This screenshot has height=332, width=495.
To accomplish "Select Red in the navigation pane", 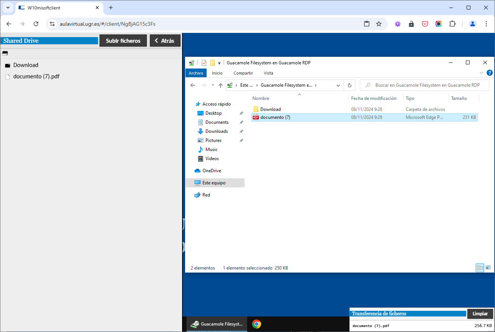I will [206, 195].
